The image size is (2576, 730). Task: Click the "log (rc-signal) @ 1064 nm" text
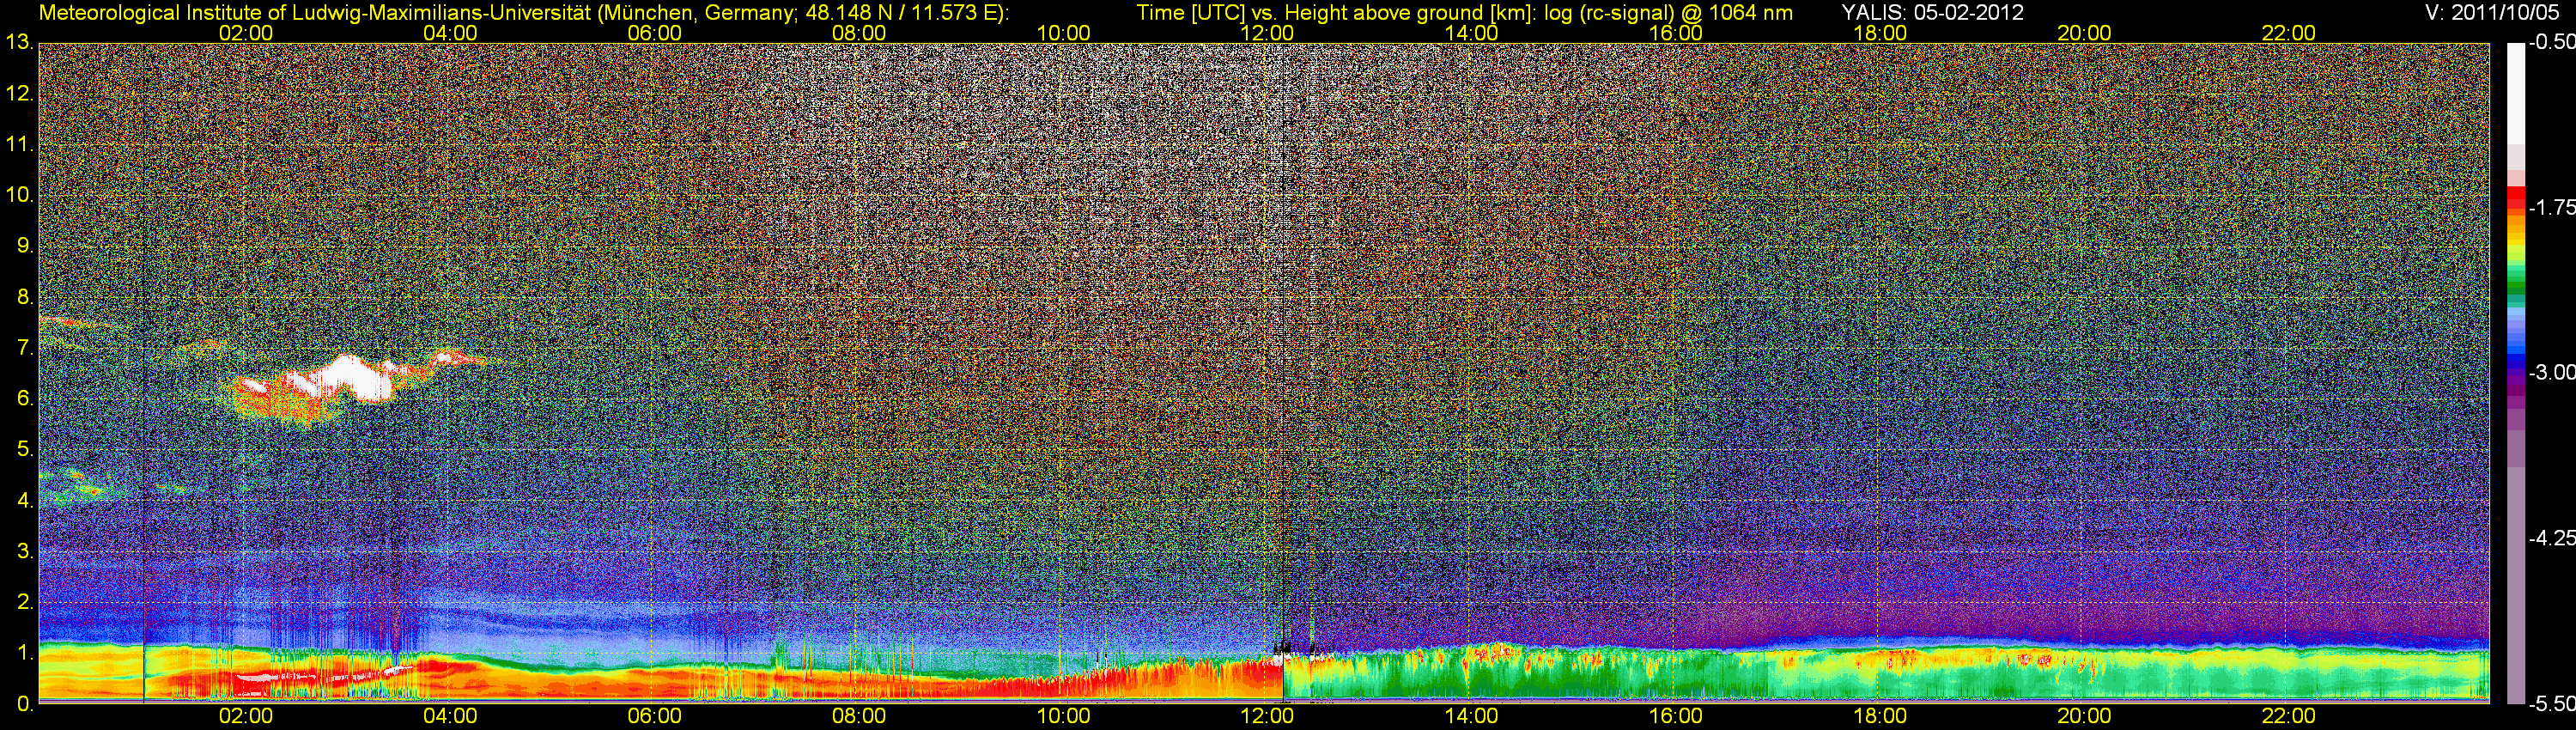(1668, 12)
